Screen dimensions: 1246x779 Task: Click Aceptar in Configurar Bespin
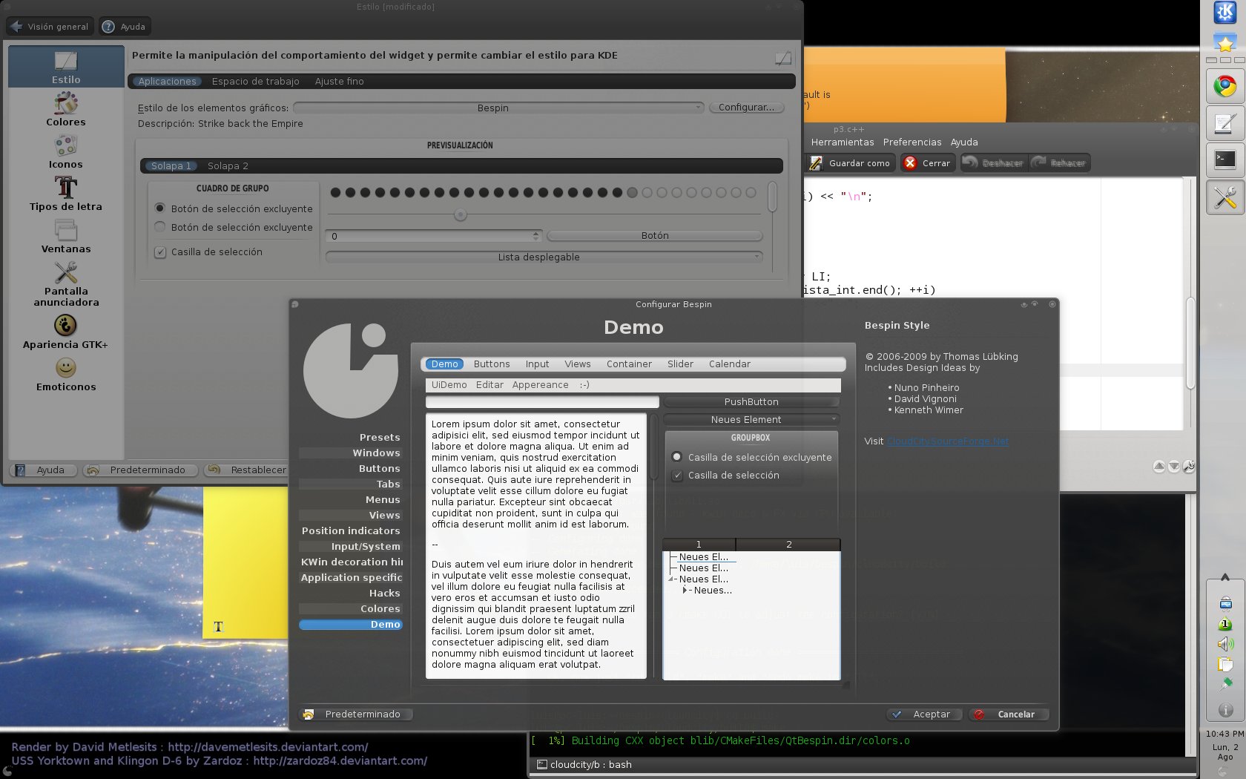[x=924, y=714]
